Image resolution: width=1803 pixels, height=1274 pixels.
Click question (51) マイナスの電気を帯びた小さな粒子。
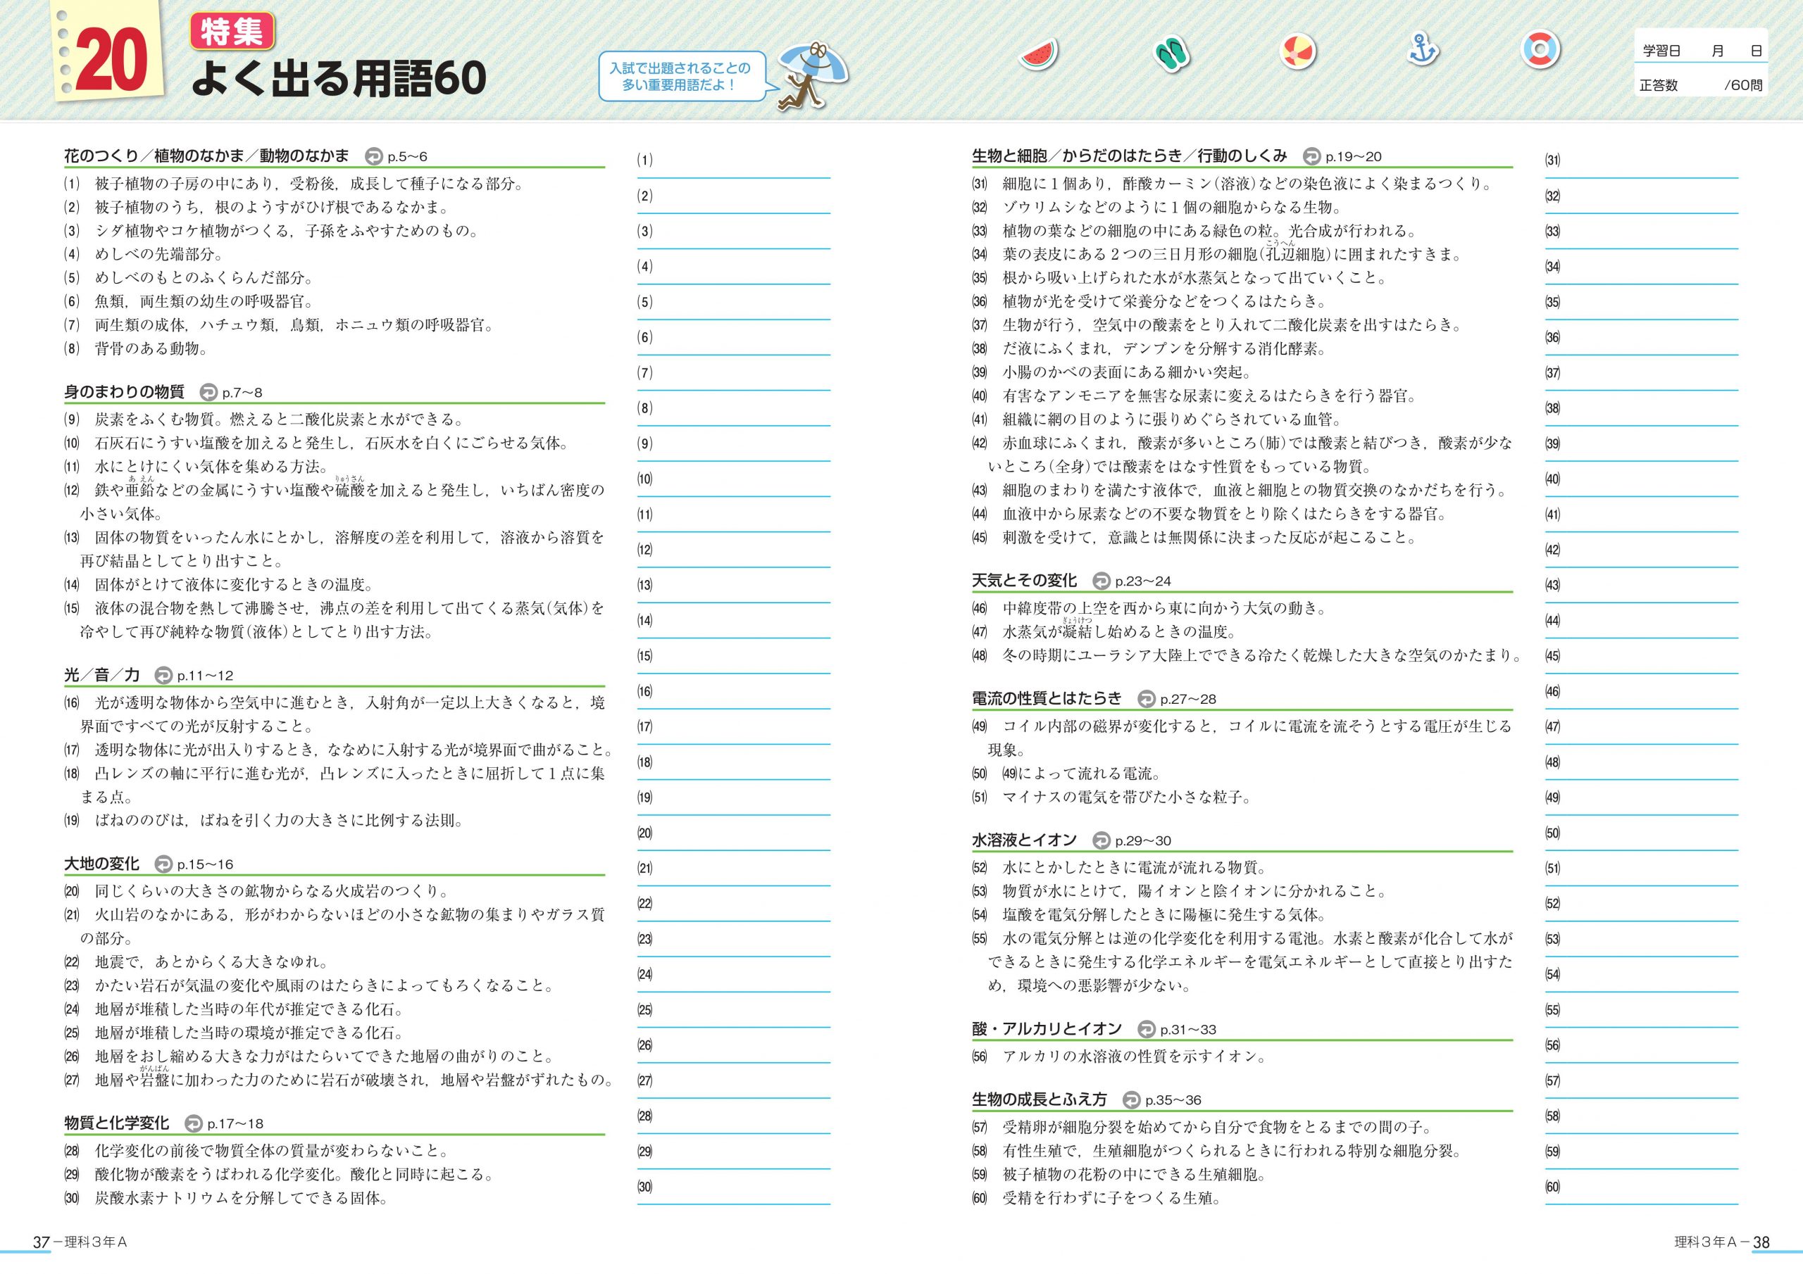(1113, 797)
